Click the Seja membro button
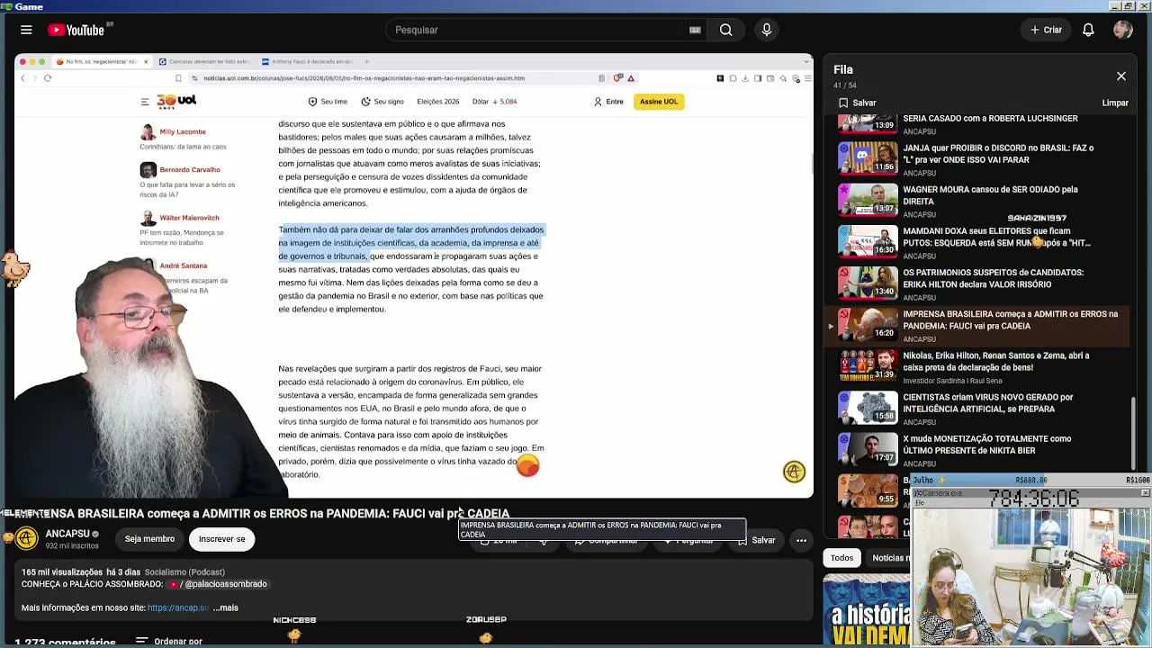 click(149, 539)
